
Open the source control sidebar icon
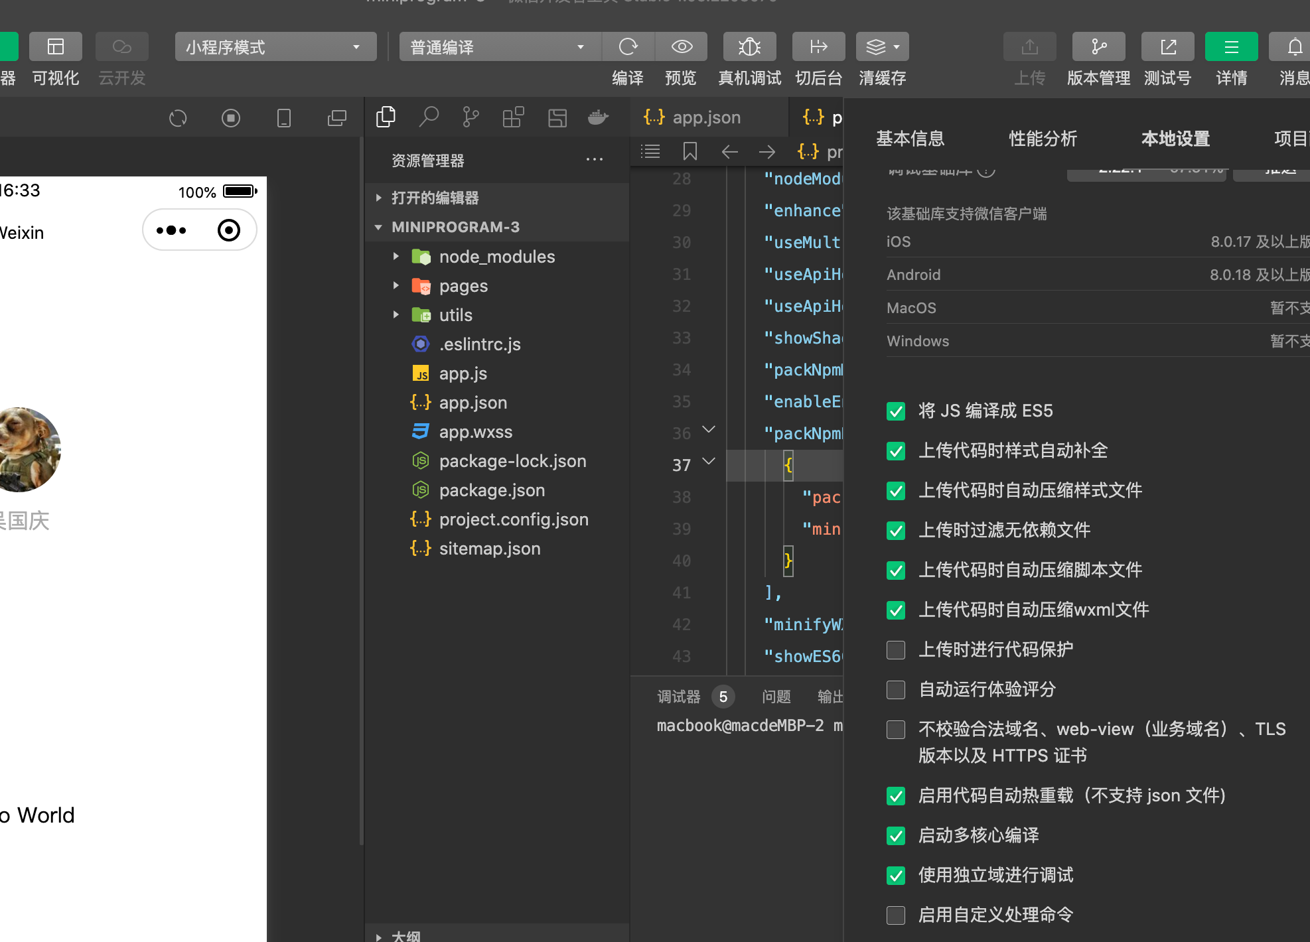pyautogui.click(x=471, y=117)
